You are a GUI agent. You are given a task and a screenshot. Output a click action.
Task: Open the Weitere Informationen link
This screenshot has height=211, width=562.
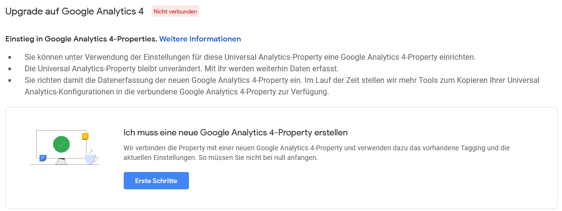(200, 39)
